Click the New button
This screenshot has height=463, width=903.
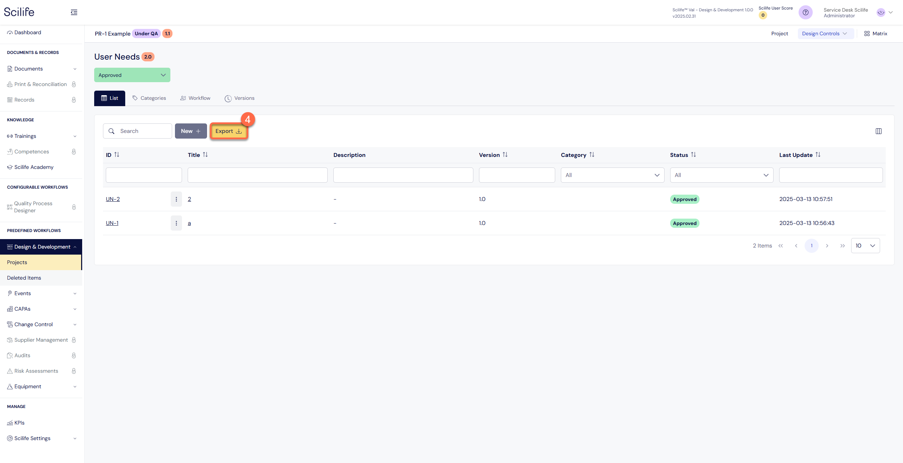(x=191, y=131)
